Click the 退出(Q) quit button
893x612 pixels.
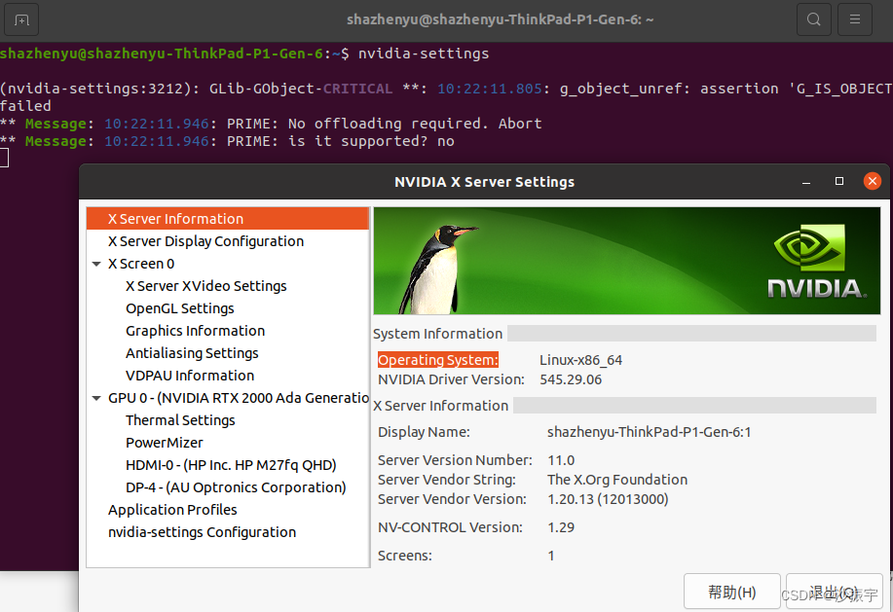(835, 593)
